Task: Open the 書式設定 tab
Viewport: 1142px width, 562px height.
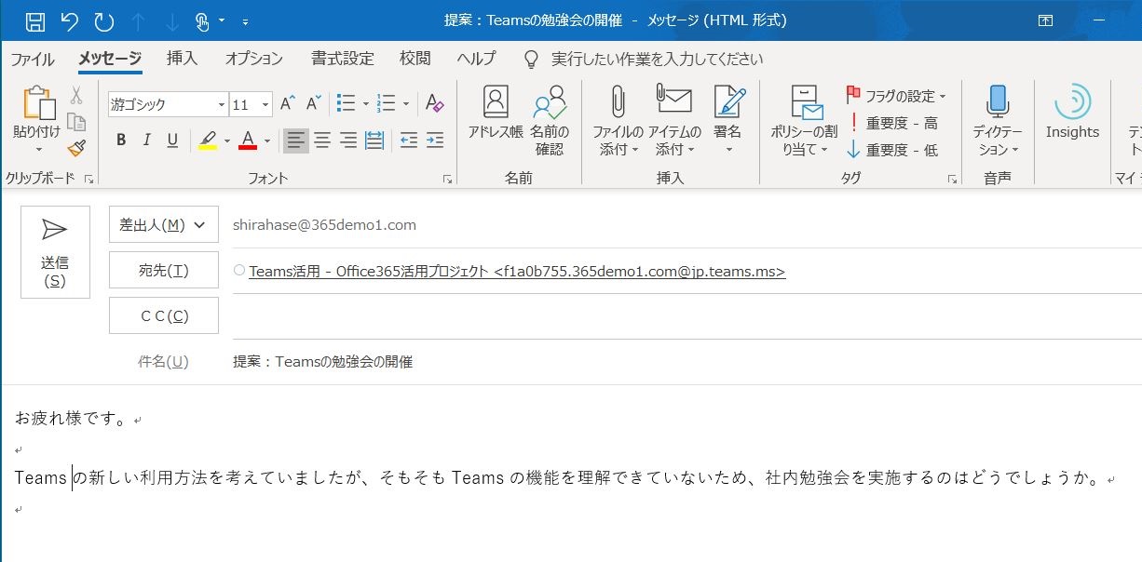Action: (x=343, y=59)
